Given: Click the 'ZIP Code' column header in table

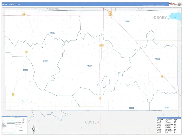Looking at the screenshot, I should coord(160,119).
